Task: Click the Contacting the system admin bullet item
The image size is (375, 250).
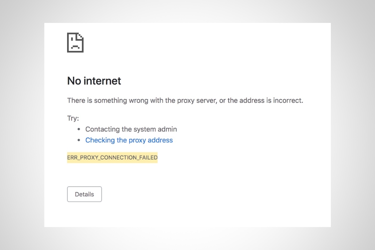Action: [x=131, y=129]
